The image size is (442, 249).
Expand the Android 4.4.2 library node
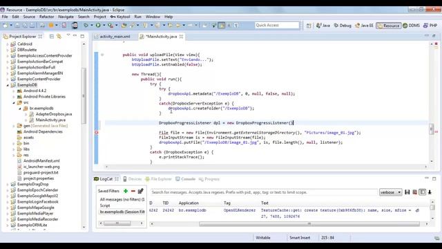coord(14,91)
